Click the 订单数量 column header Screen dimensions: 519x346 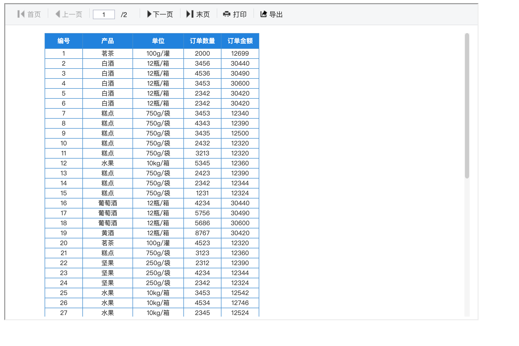202,41
